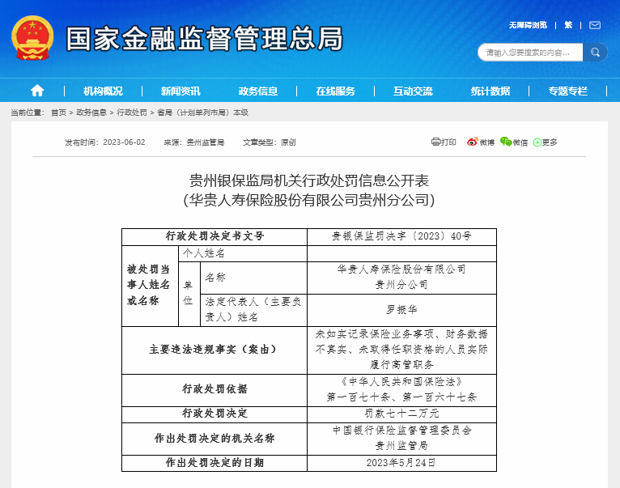The height and width of the screenshot is (488, 620).
Task: Share via Weibo icon
Action: coord(472,142)
